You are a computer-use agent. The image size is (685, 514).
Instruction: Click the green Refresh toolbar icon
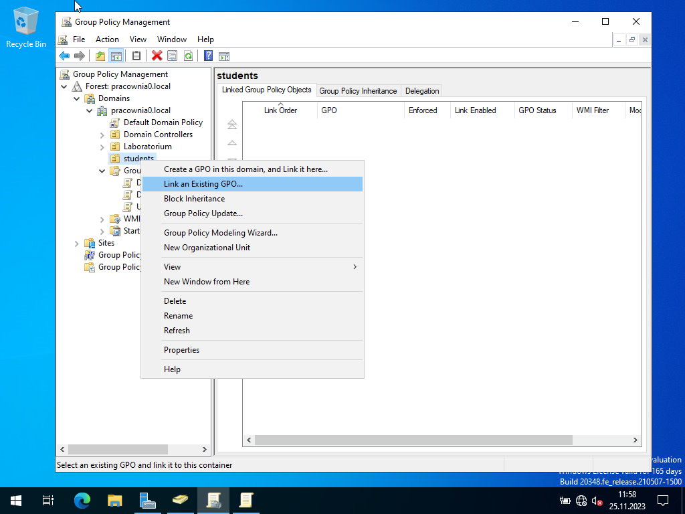[188, 56]
